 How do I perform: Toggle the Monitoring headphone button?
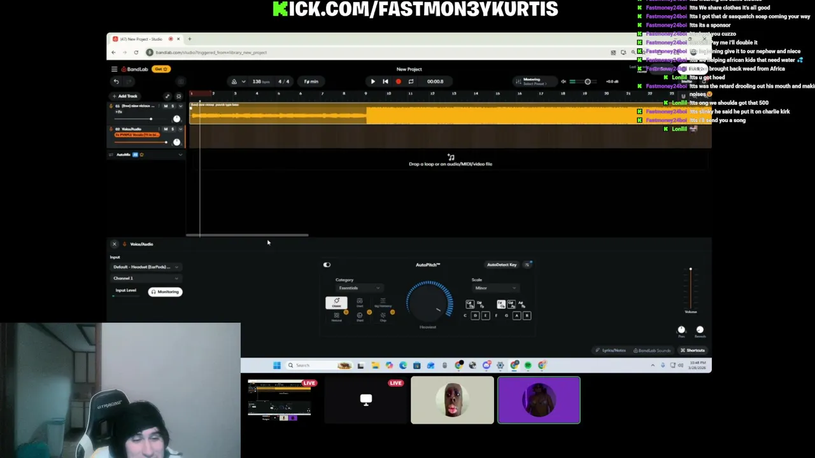tap(166, 292)
